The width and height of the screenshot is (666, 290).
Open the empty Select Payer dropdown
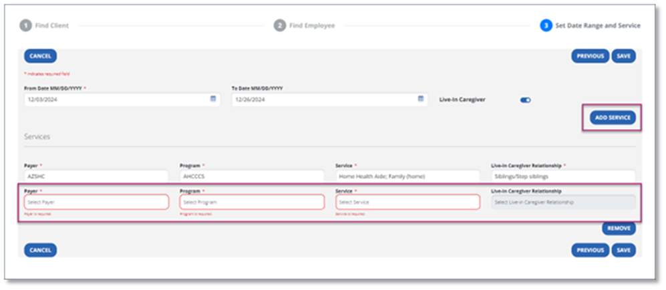click(x=96, y=202)
